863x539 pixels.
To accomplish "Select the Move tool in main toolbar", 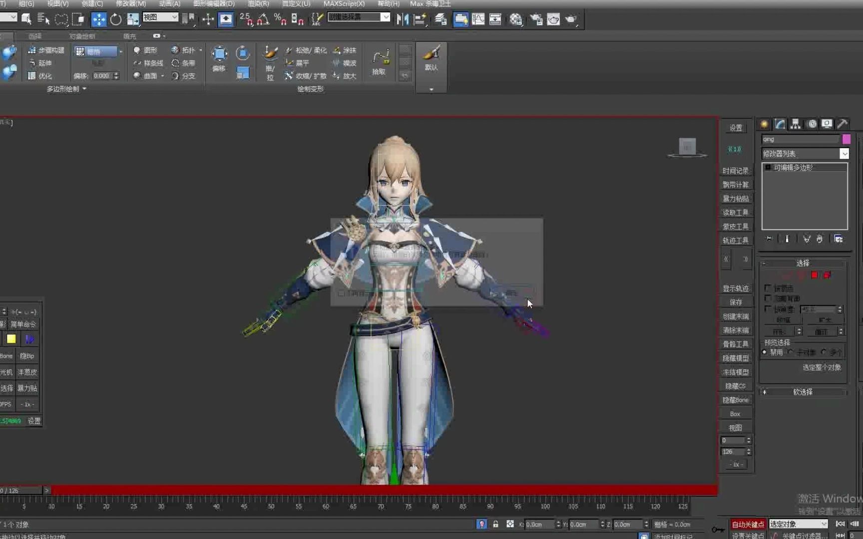I will click(98, 19).
